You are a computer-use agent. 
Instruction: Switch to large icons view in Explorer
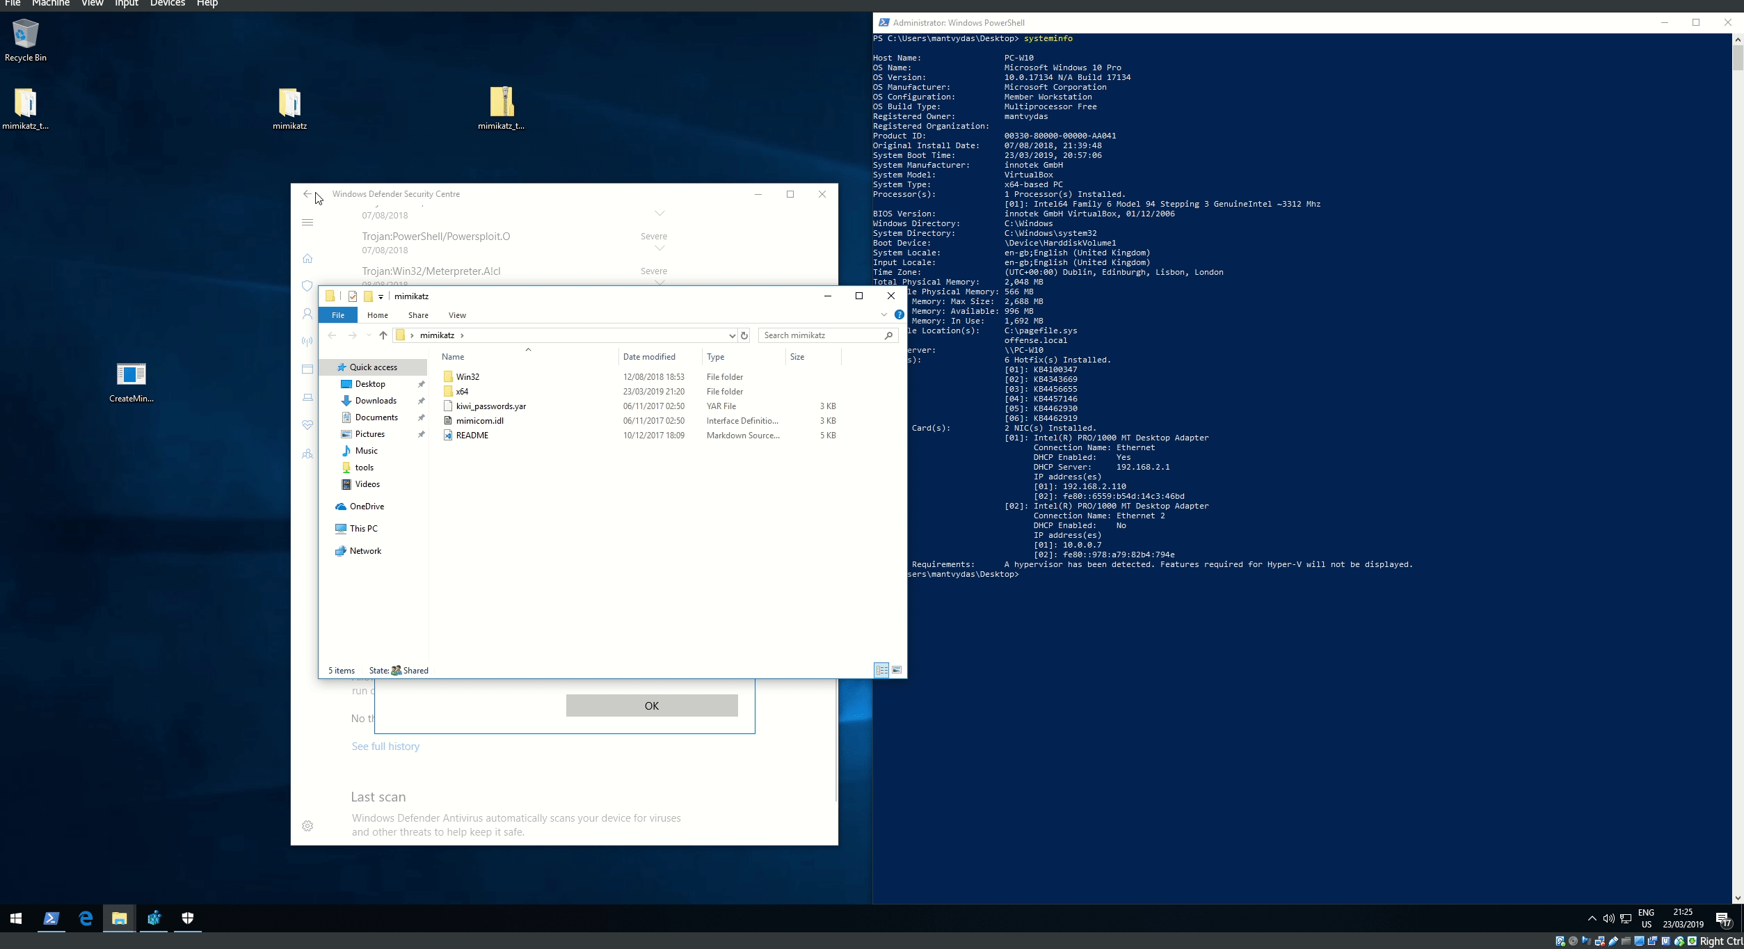pyautogui.click(x=897, y=670)
